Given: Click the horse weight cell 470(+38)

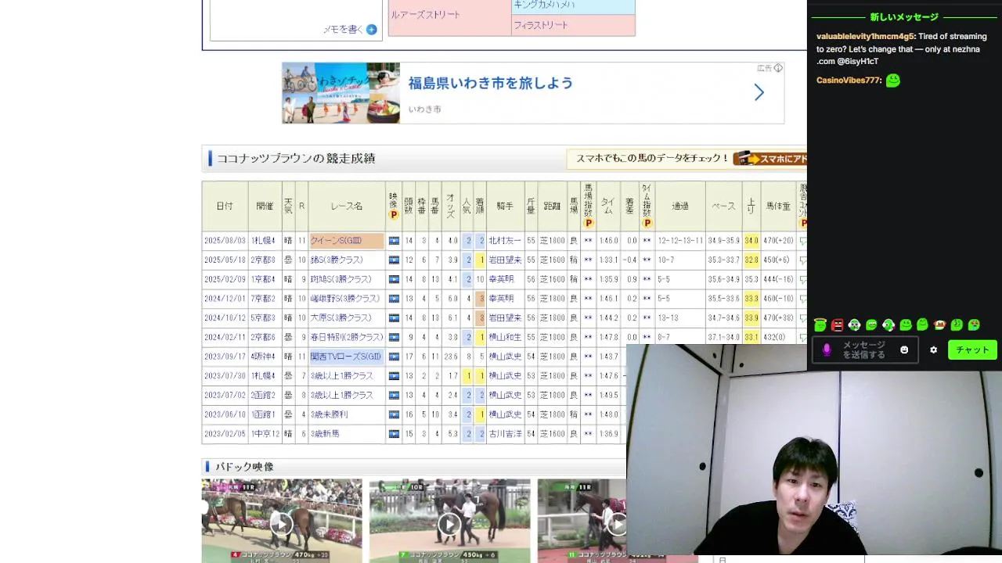Looking at the screenshot, I should (x=778, y=317).
